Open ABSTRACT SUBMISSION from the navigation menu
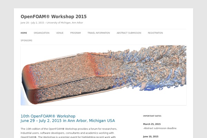 pyautogui.click(x=129, y=33)
